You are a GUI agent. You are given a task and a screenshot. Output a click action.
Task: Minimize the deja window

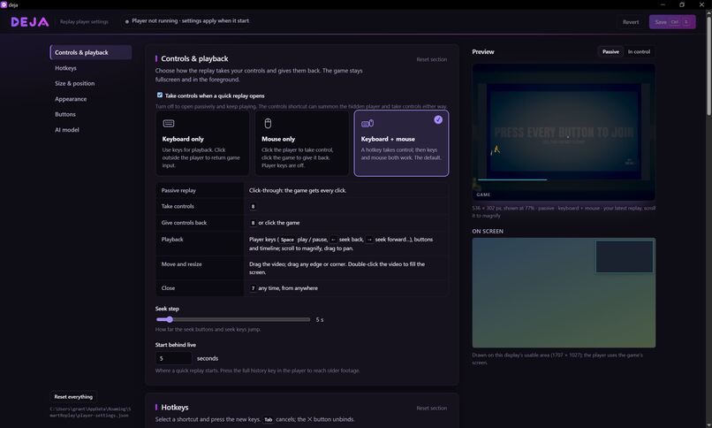pyautogui.click(x=663, y=4)
